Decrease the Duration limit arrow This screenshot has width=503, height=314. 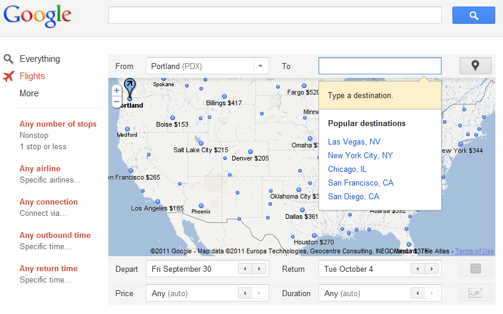[x=418, y=293]
